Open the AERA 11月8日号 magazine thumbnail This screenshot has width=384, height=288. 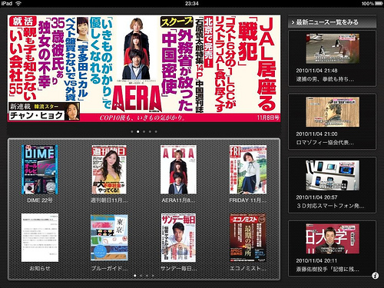[x=178, y=170]
